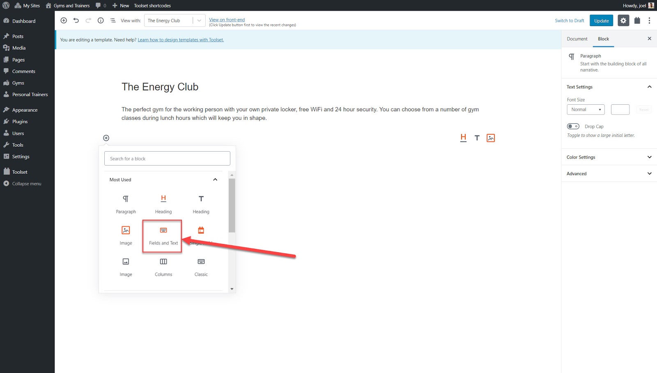This screenshot has height=373, width=657.
Task: Open the block navigation list icon
Action: 113,21
